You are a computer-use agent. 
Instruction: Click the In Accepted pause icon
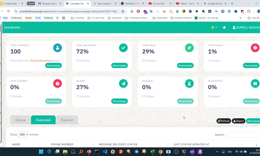255,84
